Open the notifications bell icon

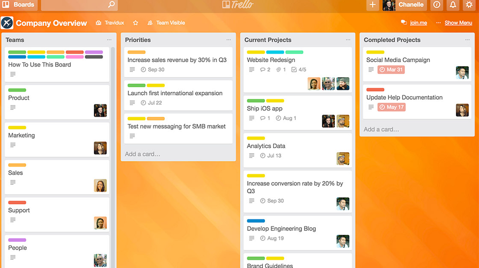453,5
